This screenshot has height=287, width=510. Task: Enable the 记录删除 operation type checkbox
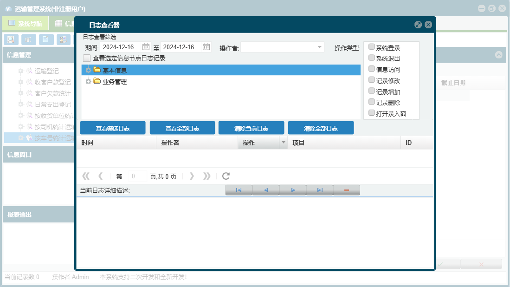(x=371, y=102)
